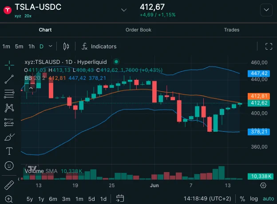The image size is (277, 204).
Task: Toggle log scale mode
Action: (253, 199)
